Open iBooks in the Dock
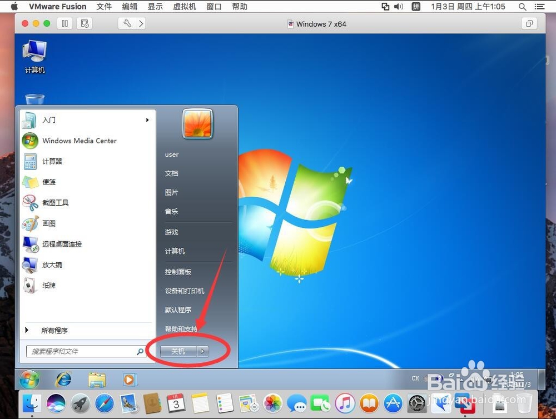 (369, 403)
